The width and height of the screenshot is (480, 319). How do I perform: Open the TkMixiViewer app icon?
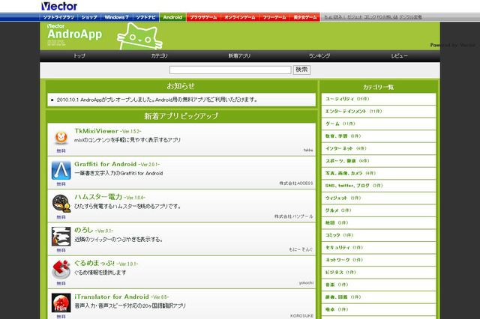[61, 138]
